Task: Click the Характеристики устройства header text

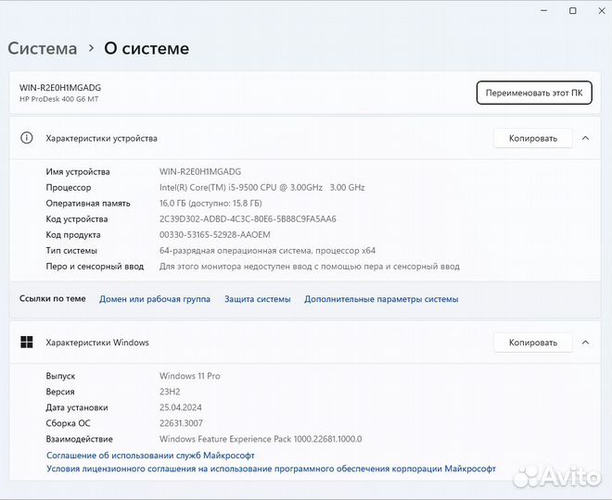Action: tap(101, 138)
